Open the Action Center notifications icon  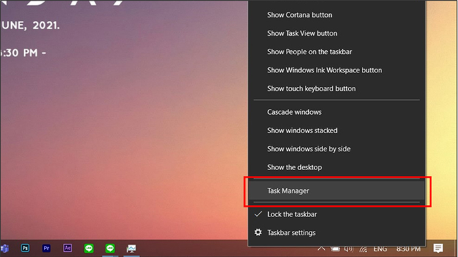pyautogui.click(x=438, y=249)
